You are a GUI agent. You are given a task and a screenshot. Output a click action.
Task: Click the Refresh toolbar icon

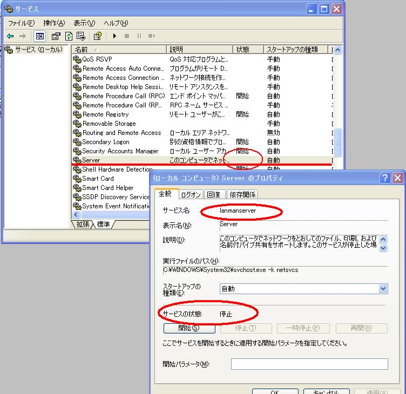coord(69,36)
